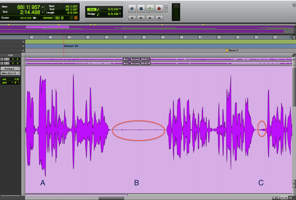Select the Accord_05-03 L clip
Screen dimensions: 296x200
pyautogui.click(x=140, y=59)
